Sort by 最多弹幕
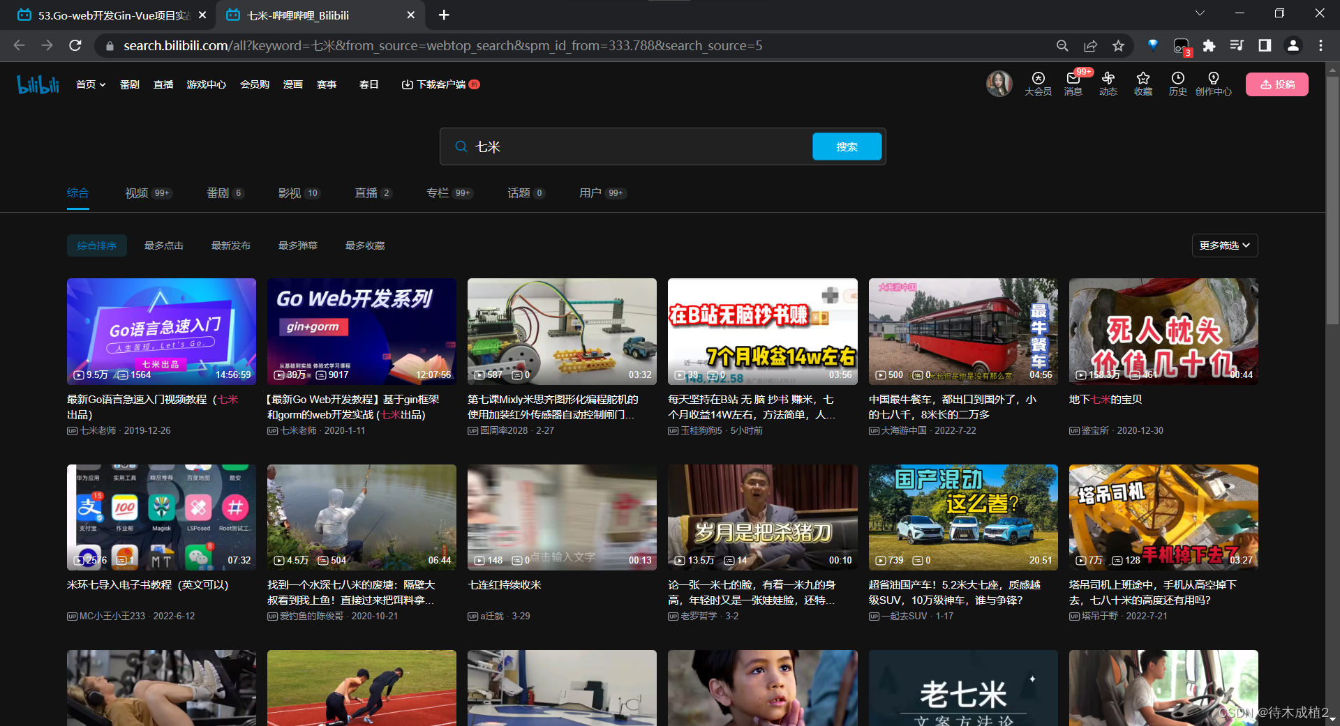The height and width of the screenshot is (726, 1340). [x=298, y=245]
